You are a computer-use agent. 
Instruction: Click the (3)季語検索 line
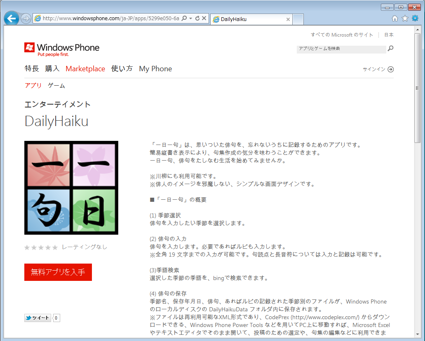tap(164, 270)
